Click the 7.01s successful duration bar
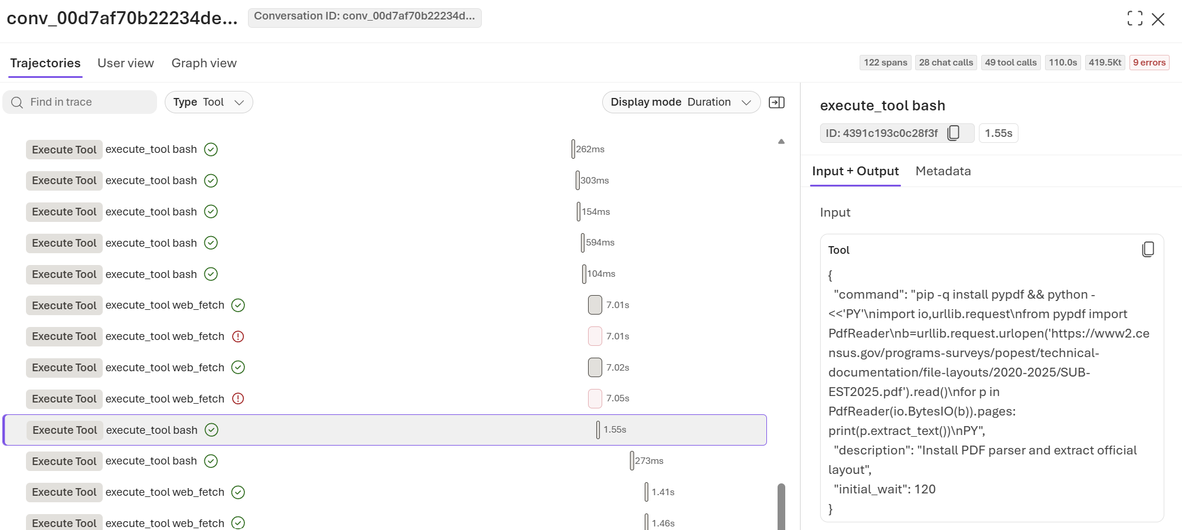 coord(595,305)
